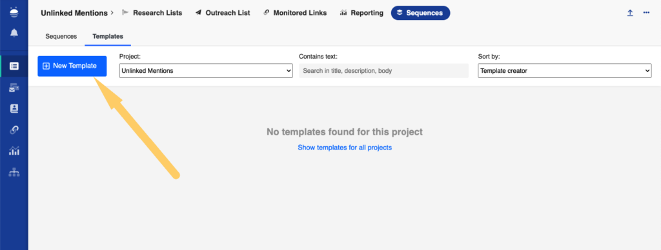
Task: Open the links sidebar icon
Action: coord(14,130)
